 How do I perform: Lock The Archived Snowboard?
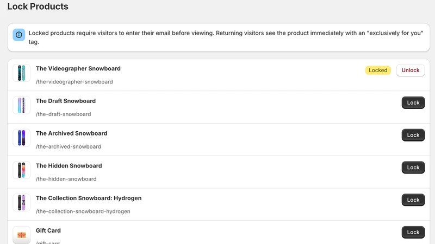[x=413, y=135]
